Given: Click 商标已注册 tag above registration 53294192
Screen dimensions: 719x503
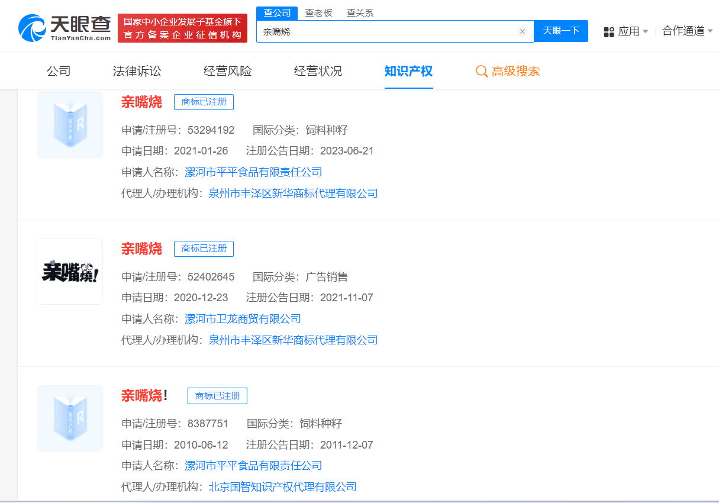Looking at the screenshot, I should (204, 102).
